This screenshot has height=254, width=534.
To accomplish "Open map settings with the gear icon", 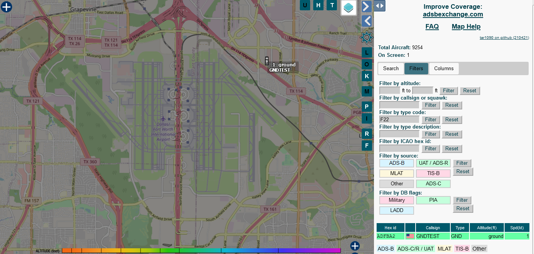I will tap(367, 37).
